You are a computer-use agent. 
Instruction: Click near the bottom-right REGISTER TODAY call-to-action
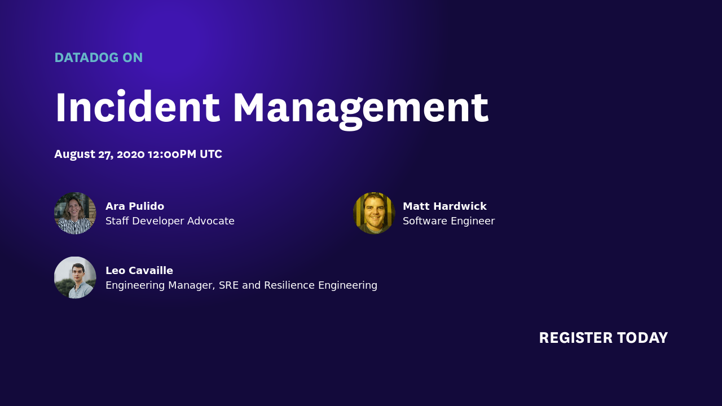coord(604,337)
